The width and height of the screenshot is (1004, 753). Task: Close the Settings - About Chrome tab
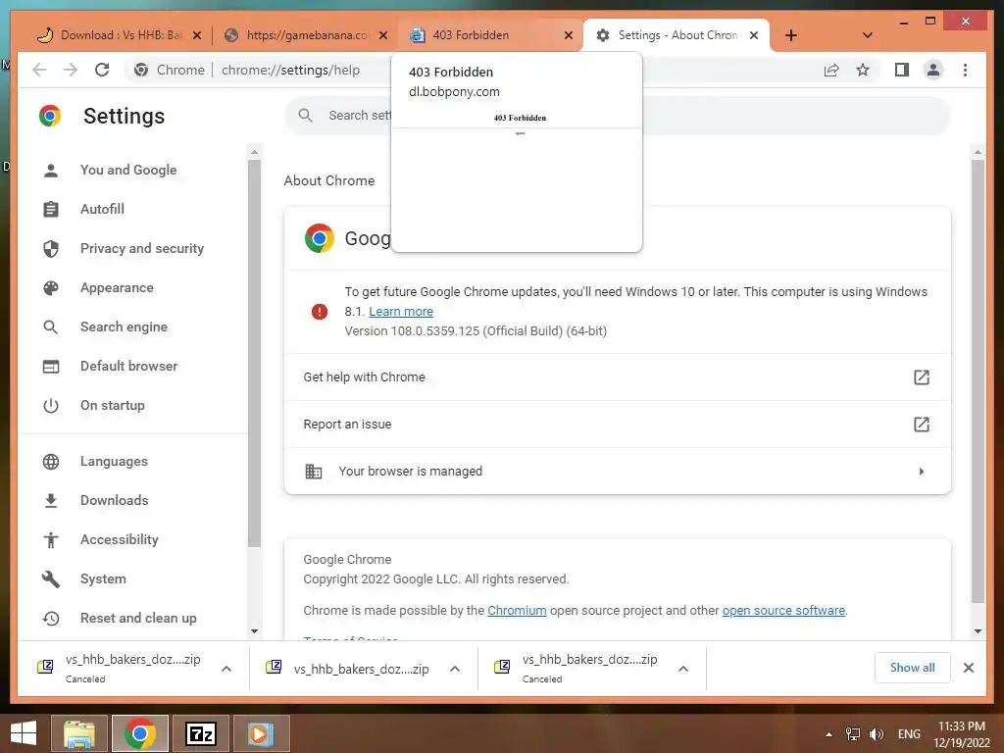(754, 35)
